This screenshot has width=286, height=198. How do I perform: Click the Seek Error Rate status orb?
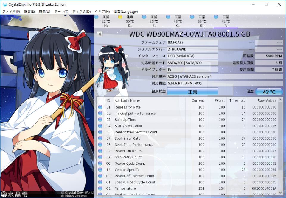coord(100,138)
